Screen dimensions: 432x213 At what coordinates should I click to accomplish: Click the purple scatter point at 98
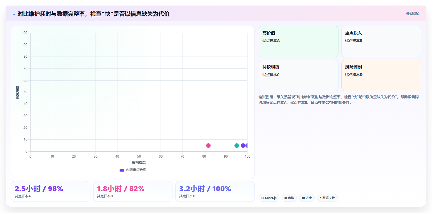click(x=243, y=146)
